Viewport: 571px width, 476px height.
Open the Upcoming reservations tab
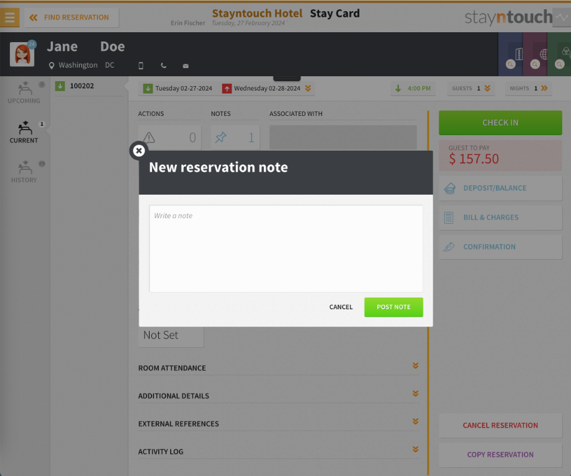(x=24, y=93)
